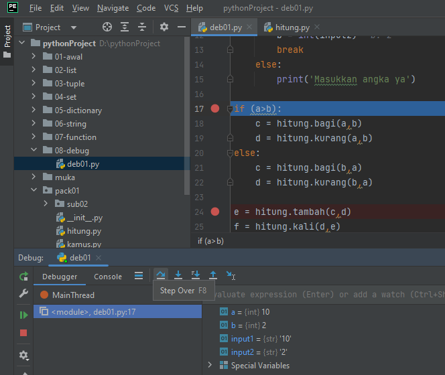Select the <module>, deb01.py:17 stack frame
Screen dimensions: 445x375
(x=117, y=311)
